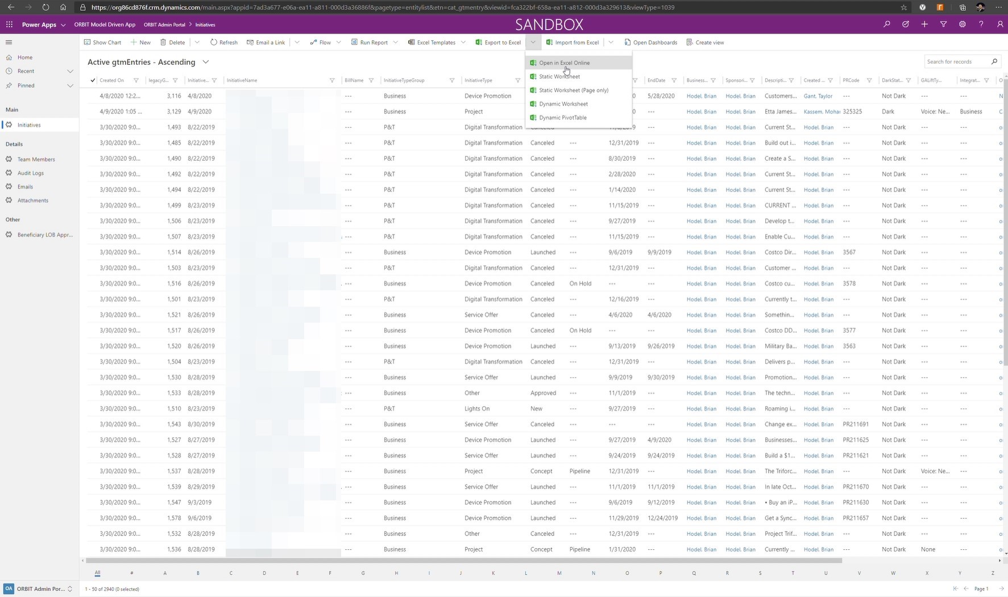The height and width of the screenshot is (597, 1008).
Task: Open the InitiativeName column filter
Action: pos(332,81)
